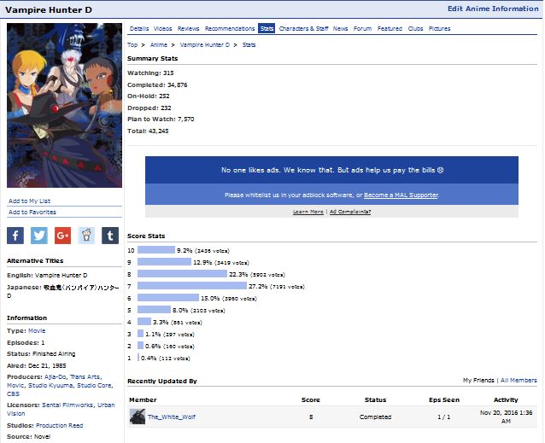Click the Twitter share icon

pos(39,236)
